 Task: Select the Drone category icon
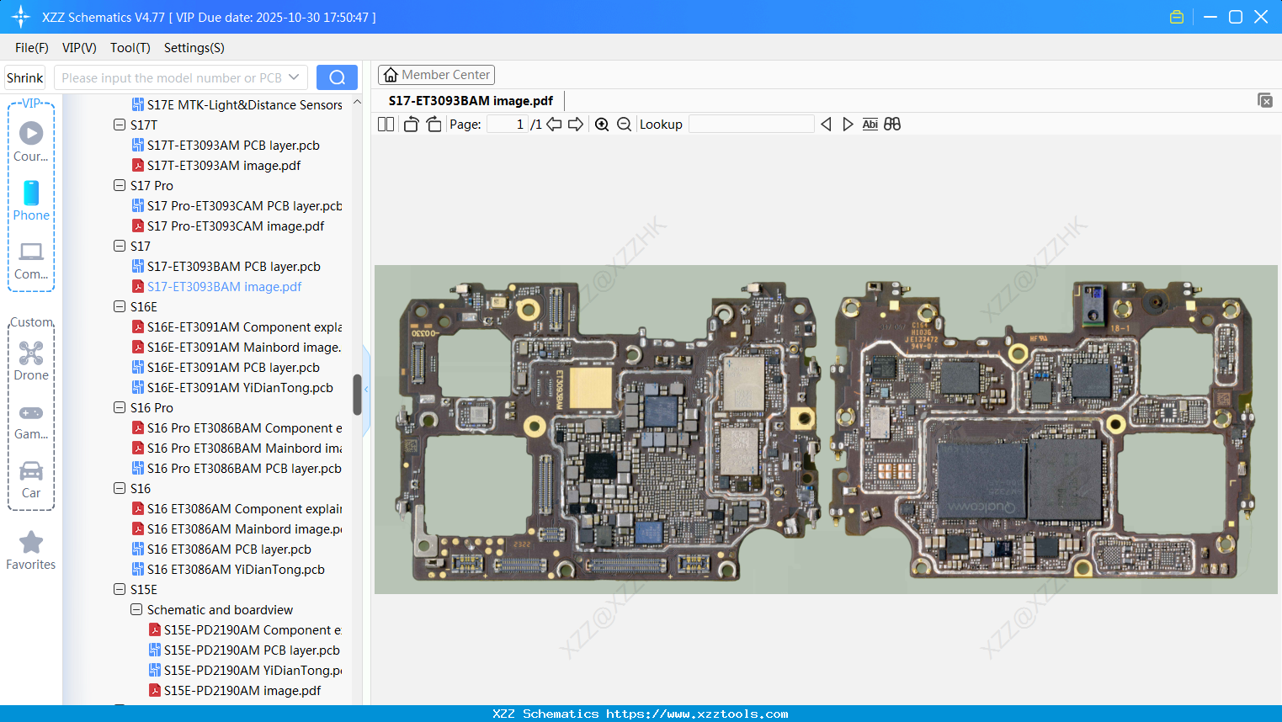click(x=30, y=353)
